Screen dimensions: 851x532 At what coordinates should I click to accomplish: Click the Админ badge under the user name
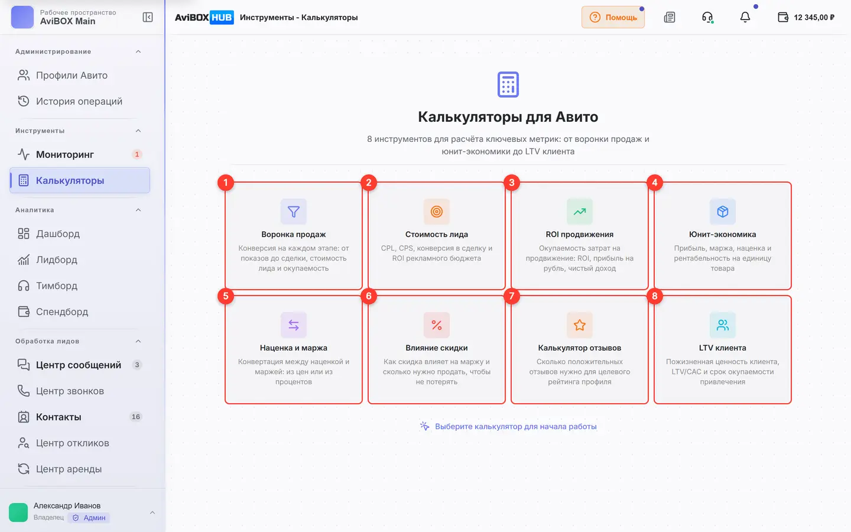tap(89, 518)
